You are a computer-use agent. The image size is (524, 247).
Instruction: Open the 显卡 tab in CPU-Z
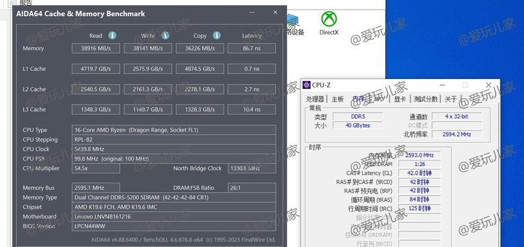pyautogui.click(x=400, y=99)
